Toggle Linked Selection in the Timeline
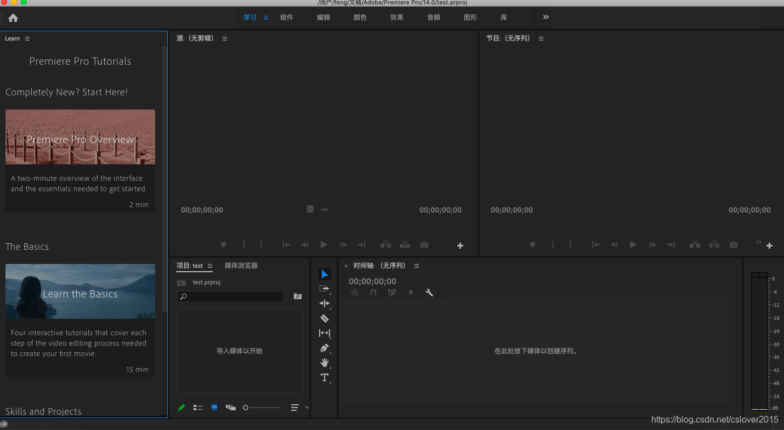784x430 pixels. 392,293
